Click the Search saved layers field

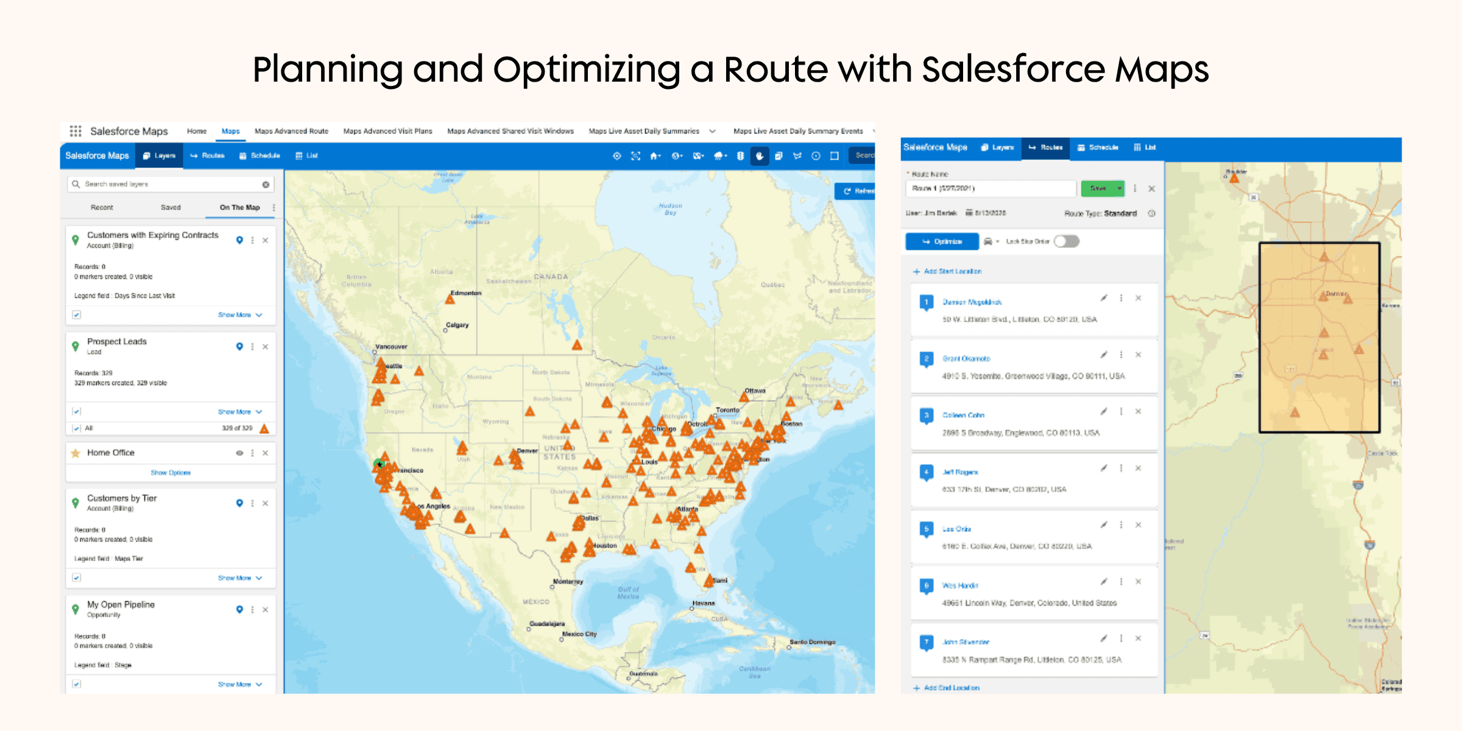[x=170, y=184]
